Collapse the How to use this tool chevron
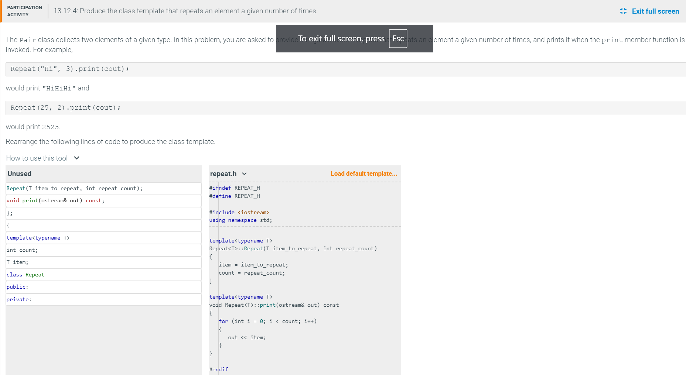The height and width of the screenshot is (375, 686). [x=76, y=158]
